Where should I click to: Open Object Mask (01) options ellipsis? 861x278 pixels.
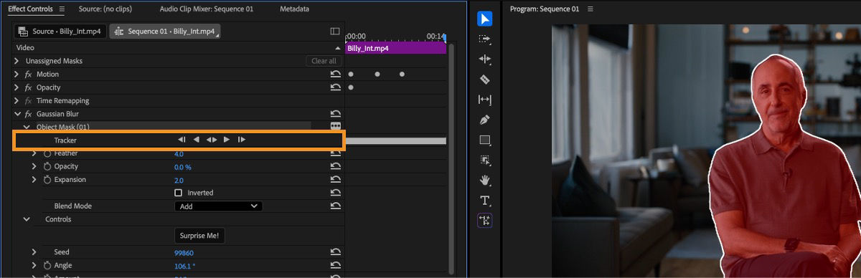point(335,126)
